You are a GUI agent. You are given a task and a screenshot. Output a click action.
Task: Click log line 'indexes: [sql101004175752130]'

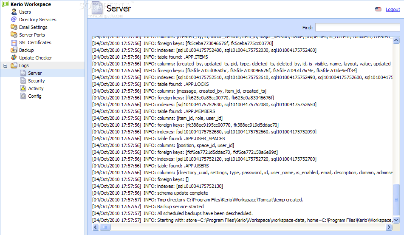158,186
